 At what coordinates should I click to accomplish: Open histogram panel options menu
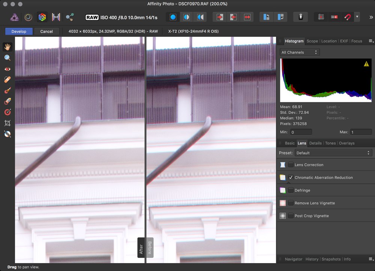371,41
